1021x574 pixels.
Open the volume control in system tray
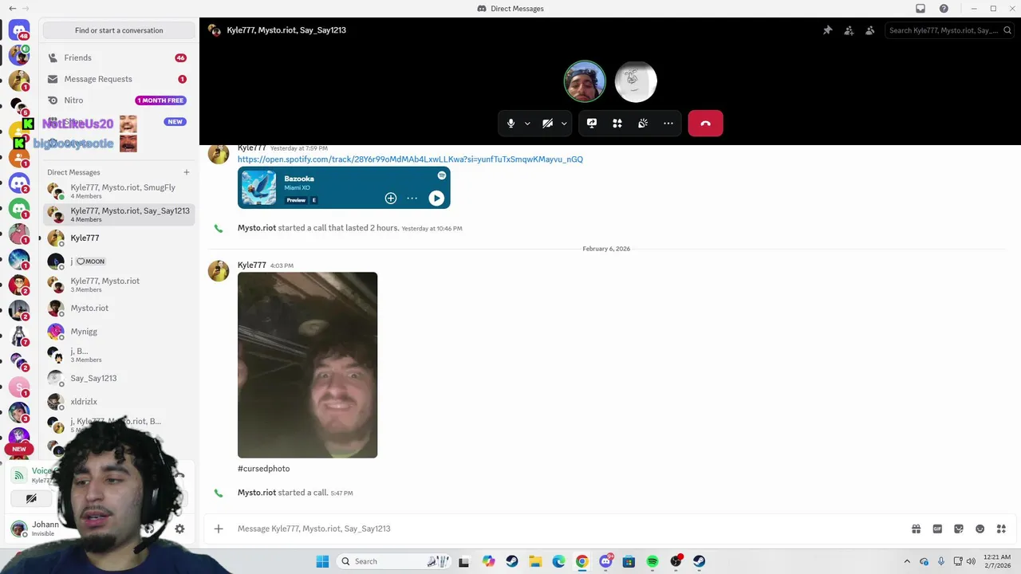pyautogui.click(x=971, y=561)
